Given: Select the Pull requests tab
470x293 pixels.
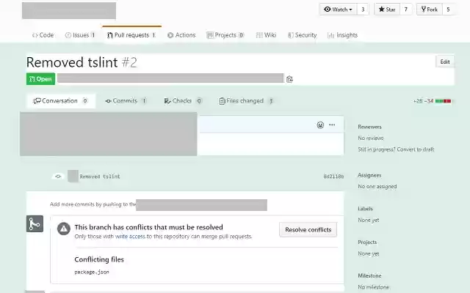Looking at the screenshot, I should [x=131, y=35].
